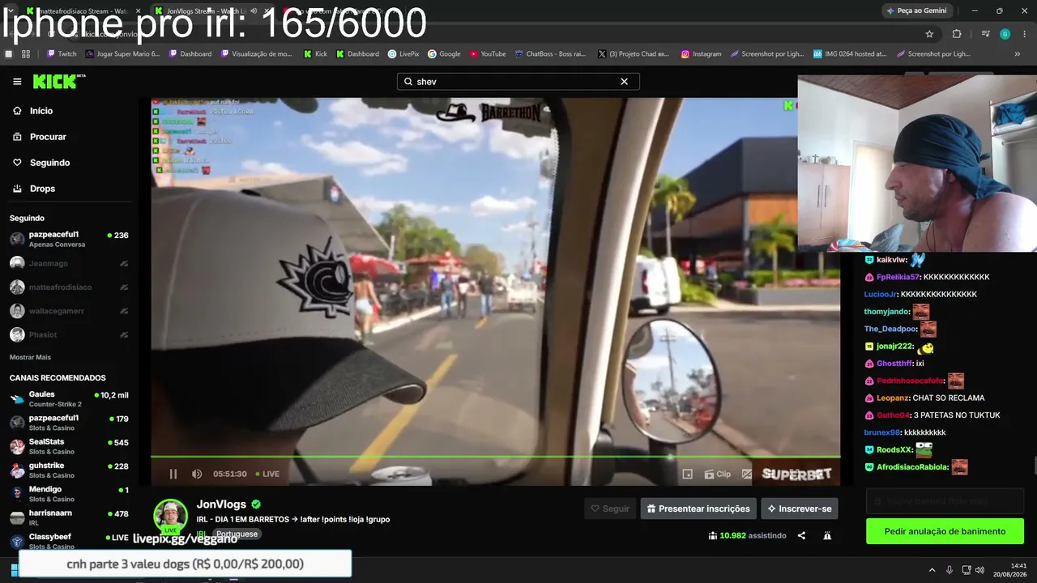Mute the stream volume speaker icon

pos(197,474)
